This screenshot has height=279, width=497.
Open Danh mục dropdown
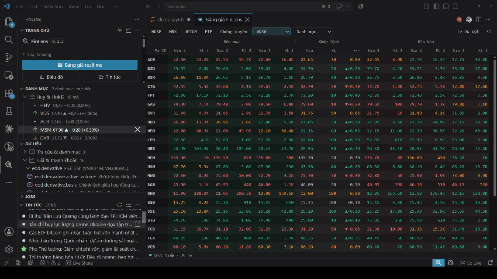click(313, 32)
